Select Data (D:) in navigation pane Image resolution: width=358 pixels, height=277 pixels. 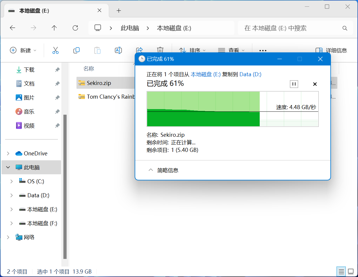click(38, 195)
